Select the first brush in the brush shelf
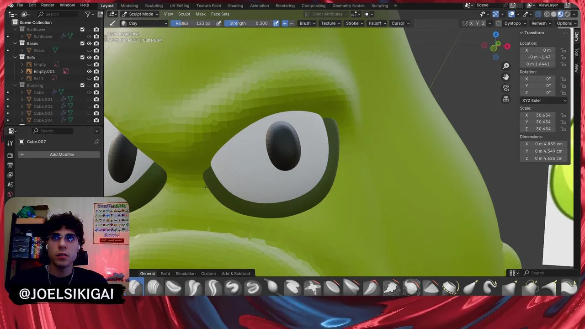 point(135,287)
